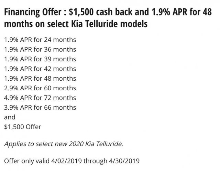Click the Financing Offer heading
The image size is (220, 171).
click(x=108, y=18)
